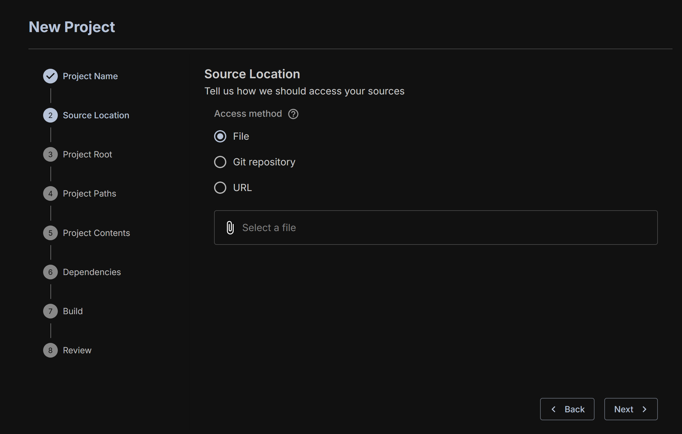This screenshot has height=434, width=682.
Task: Click the paperclip attachment icon
Action: point(230,228)
